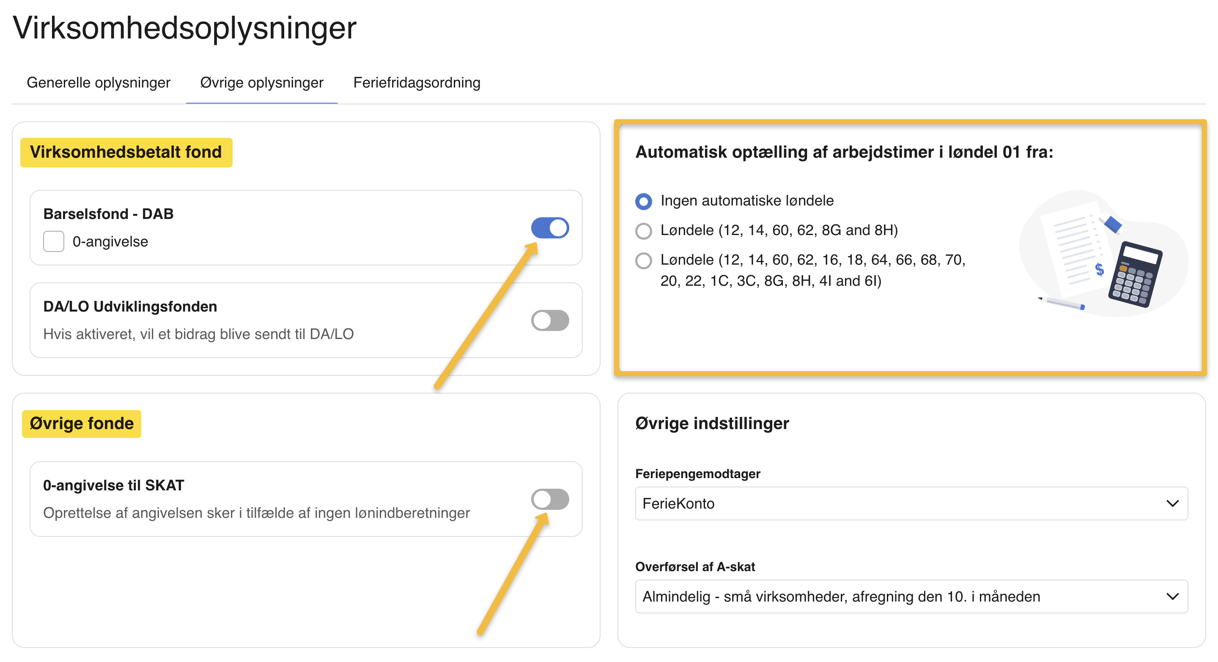Click the Øvrige fonde heading label
This screenshot has width=1218, height=662.
[x=81, y=424]
